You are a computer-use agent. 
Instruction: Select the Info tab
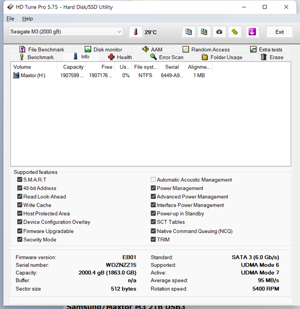click(81, 57)
